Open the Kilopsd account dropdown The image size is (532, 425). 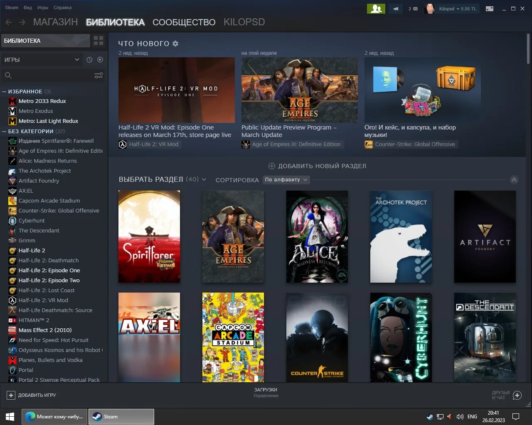point(458,9)
